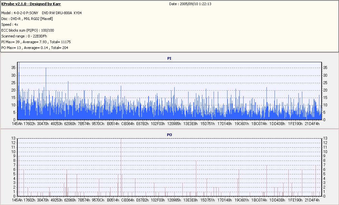
Task: Click the 102F03h label under the PO chart
Action: 158,200
